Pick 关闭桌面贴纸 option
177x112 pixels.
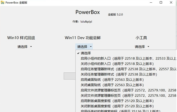click(x=126, y=85)
